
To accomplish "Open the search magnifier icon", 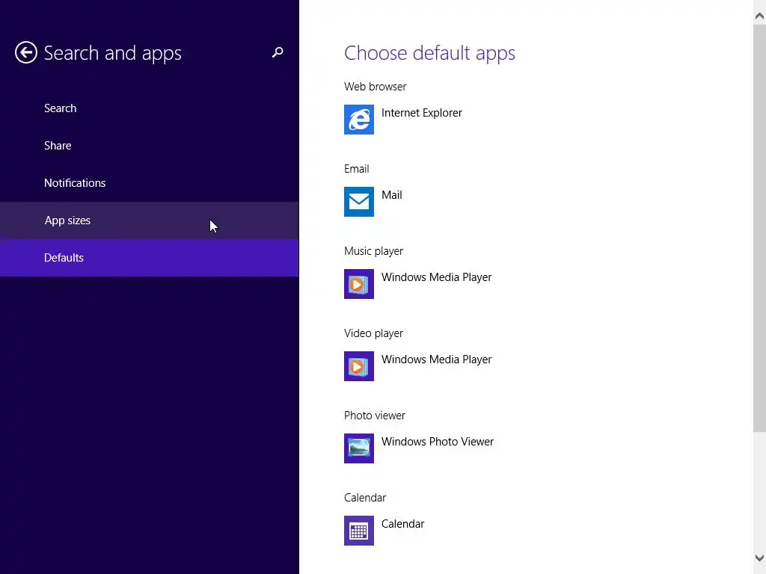I will tap(278, 52).
